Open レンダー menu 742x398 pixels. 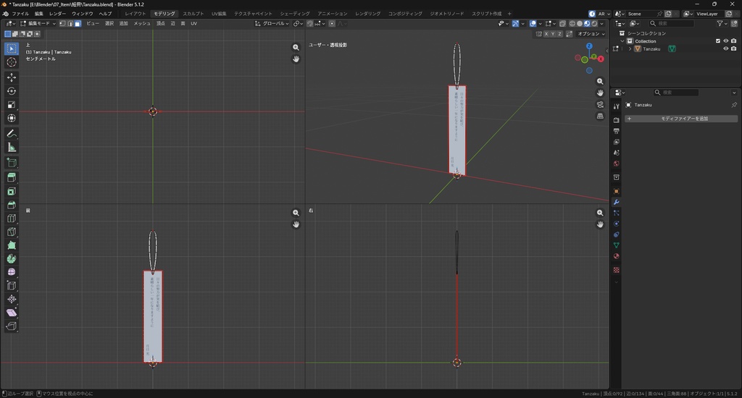point(57,14)
